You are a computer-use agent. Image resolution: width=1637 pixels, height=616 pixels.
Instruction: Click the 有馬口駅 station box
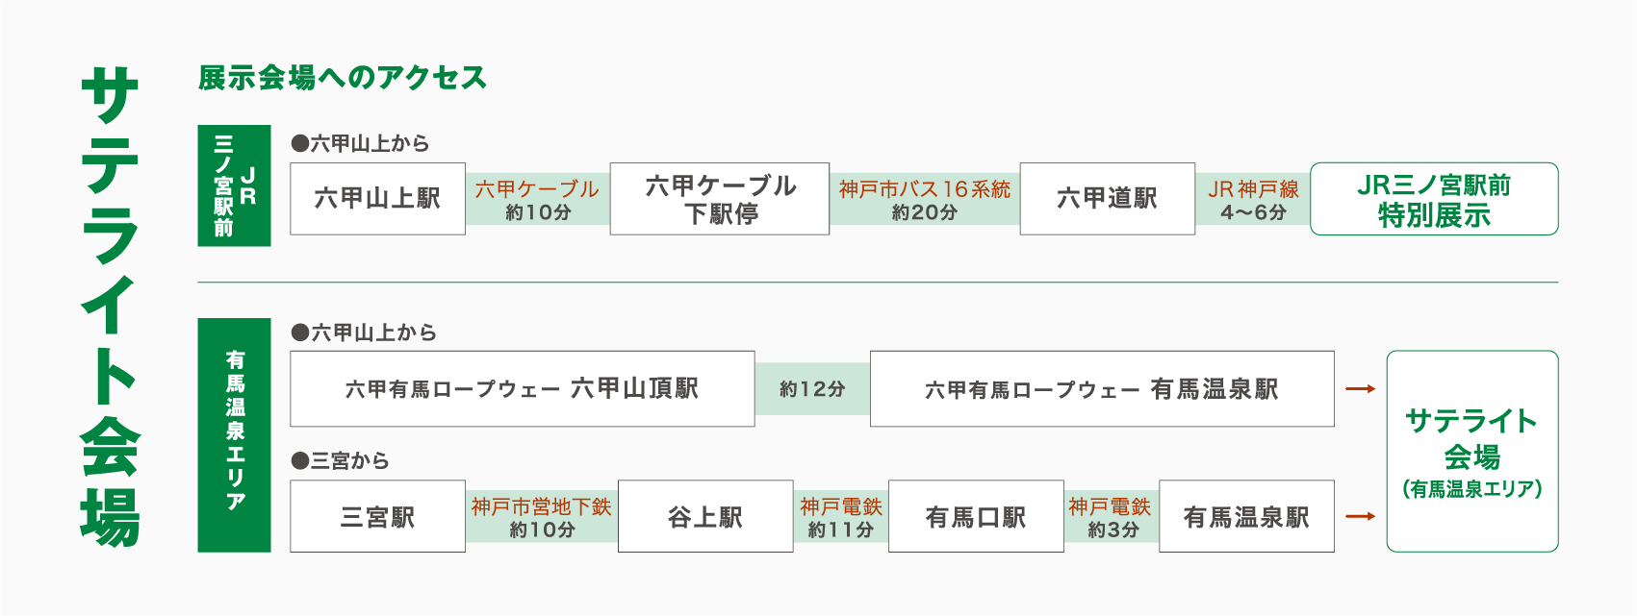click(x=976, y=517)
